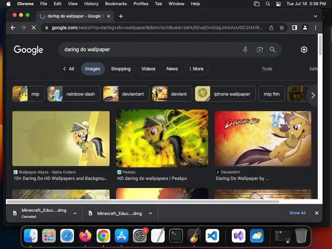Viewport: 332px width, 249px height.
Task: Launch Visual Studio Code from the dock
Action: [212, 236]
